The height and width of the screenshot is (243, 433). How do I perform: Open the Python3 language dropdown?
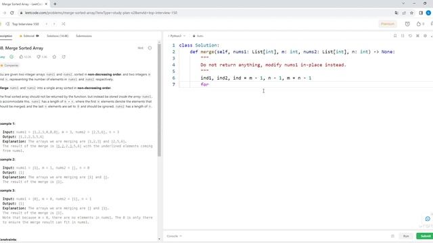point(177,36)
